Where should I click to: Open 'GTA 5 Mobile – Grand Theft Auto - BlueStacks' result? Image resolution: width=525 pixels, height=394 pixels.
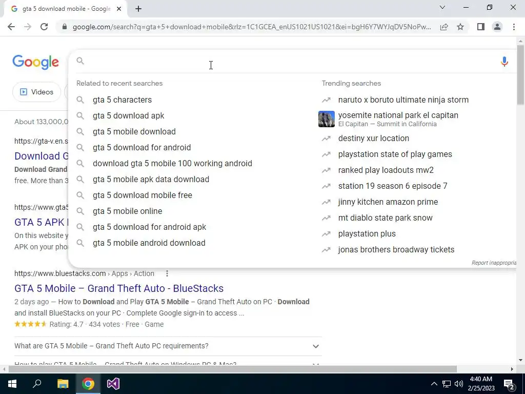119,288
